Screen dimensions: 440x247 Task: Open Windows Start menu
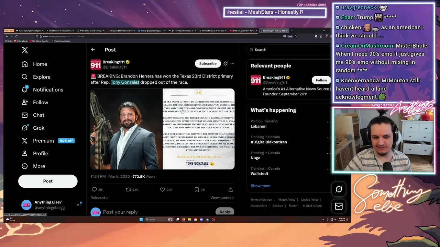(x=141, y=220)
